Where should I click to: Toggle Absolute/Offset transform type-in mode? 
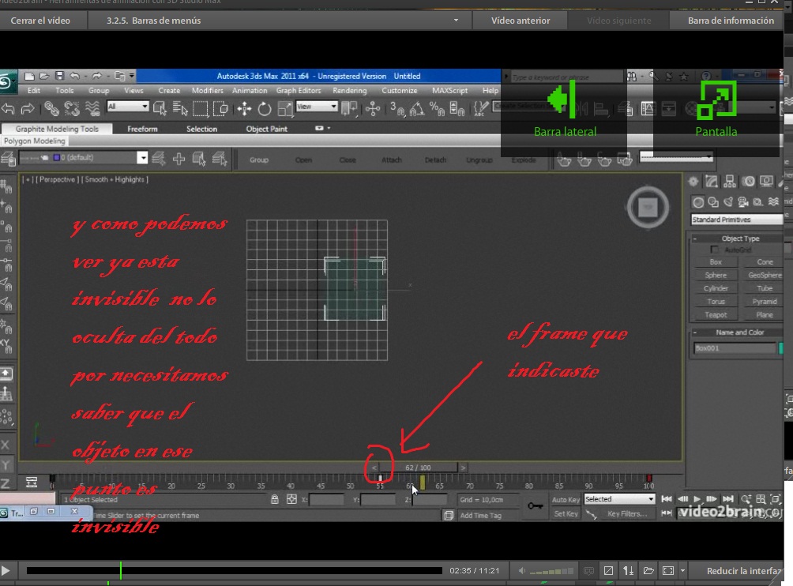click(291, 500)
